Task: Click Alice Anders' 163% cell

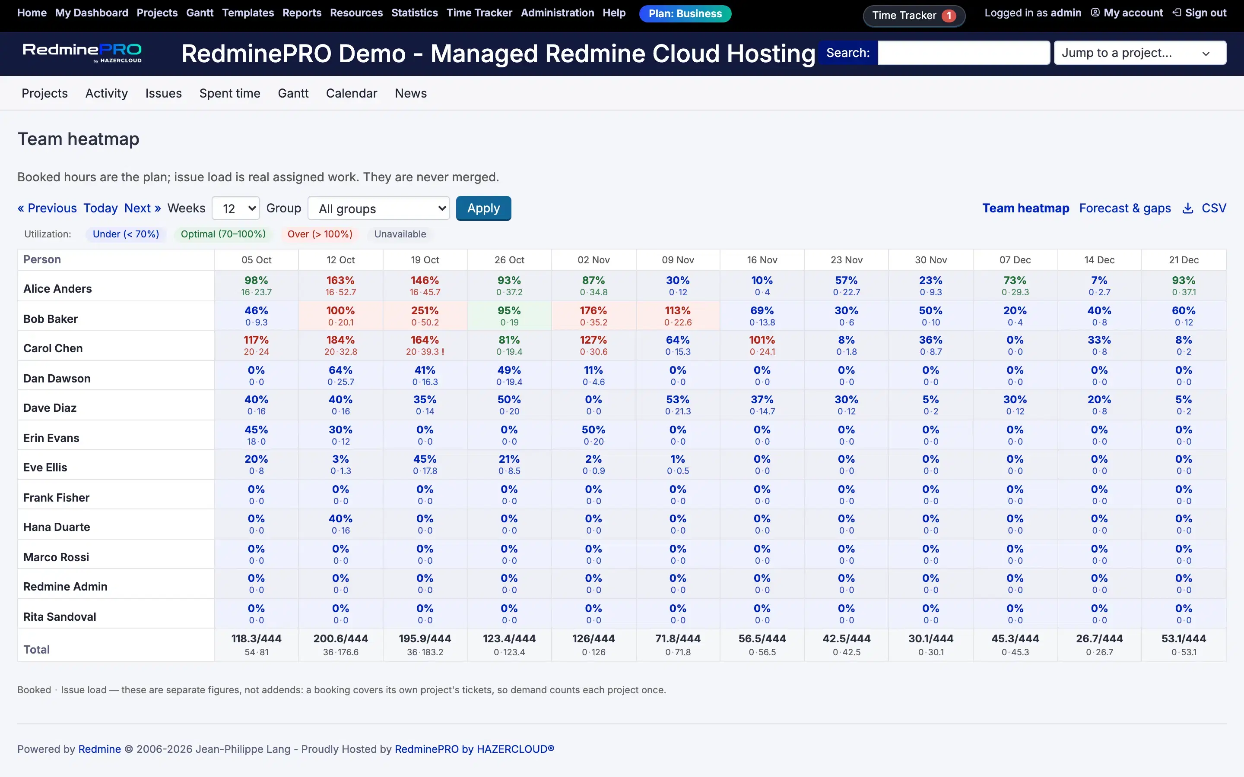Action: coord(341,286)
